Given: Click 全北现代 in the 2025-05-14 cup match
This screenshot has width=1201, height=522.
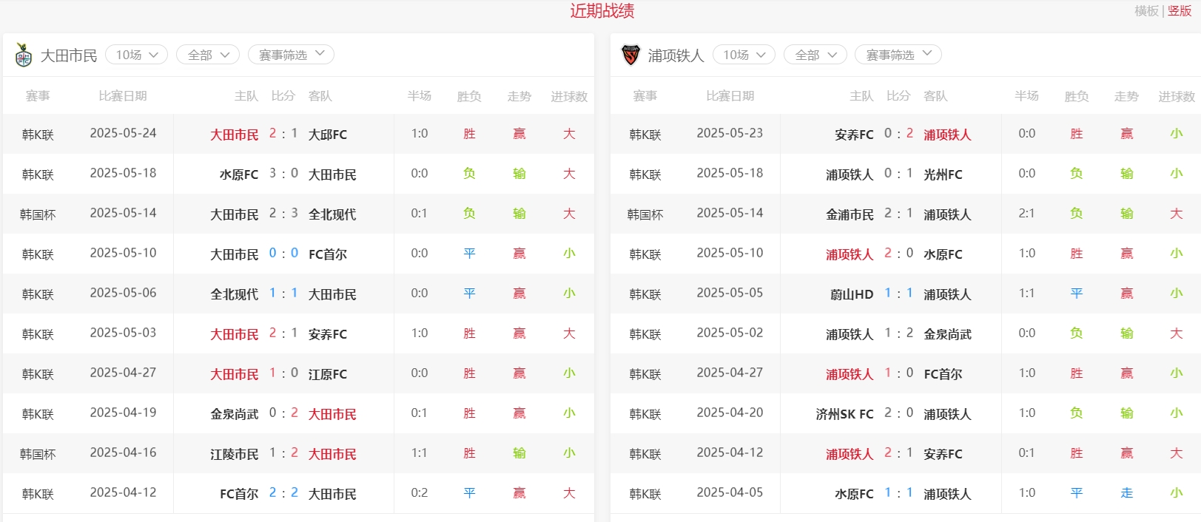Looking at the screenshot, I should tap(332, 214).
